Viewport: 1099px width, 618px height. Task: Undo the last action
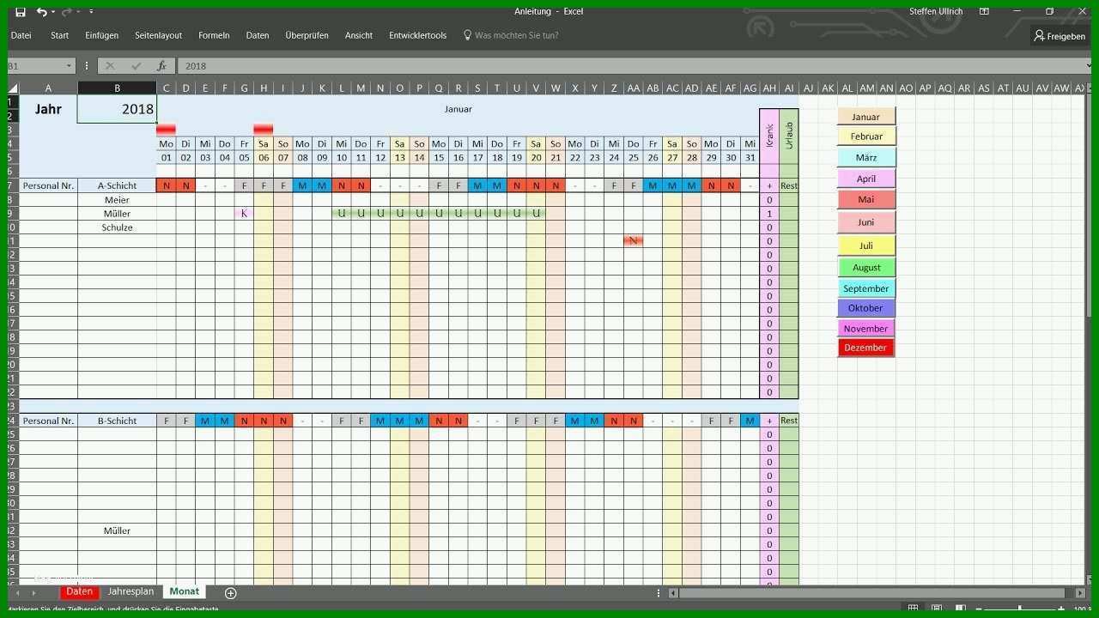click(40, 12)
